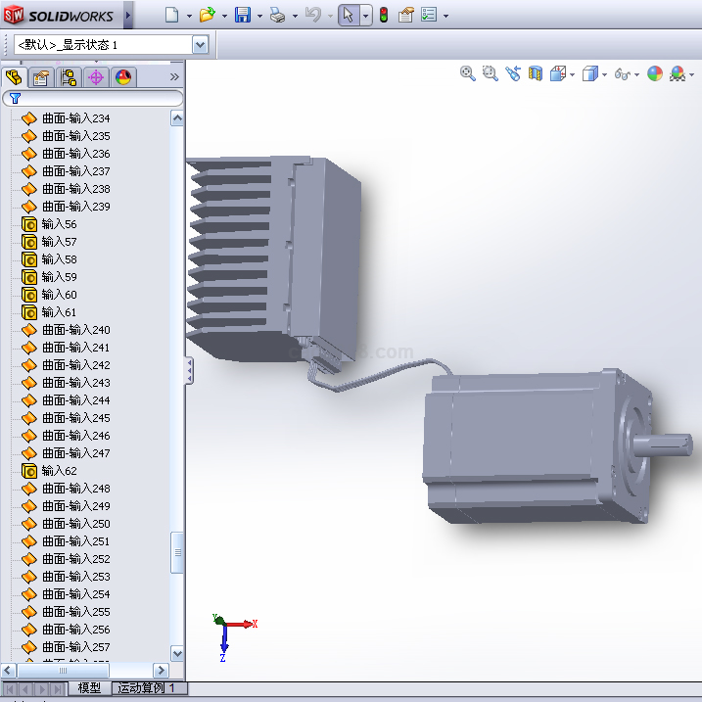Click the Rebuild traffic light icon

(383, 15)
